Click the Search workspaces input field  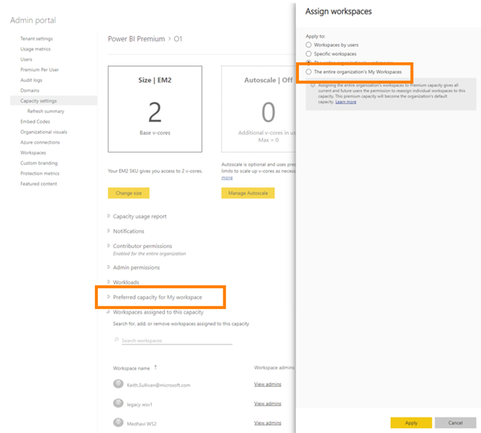176,341
